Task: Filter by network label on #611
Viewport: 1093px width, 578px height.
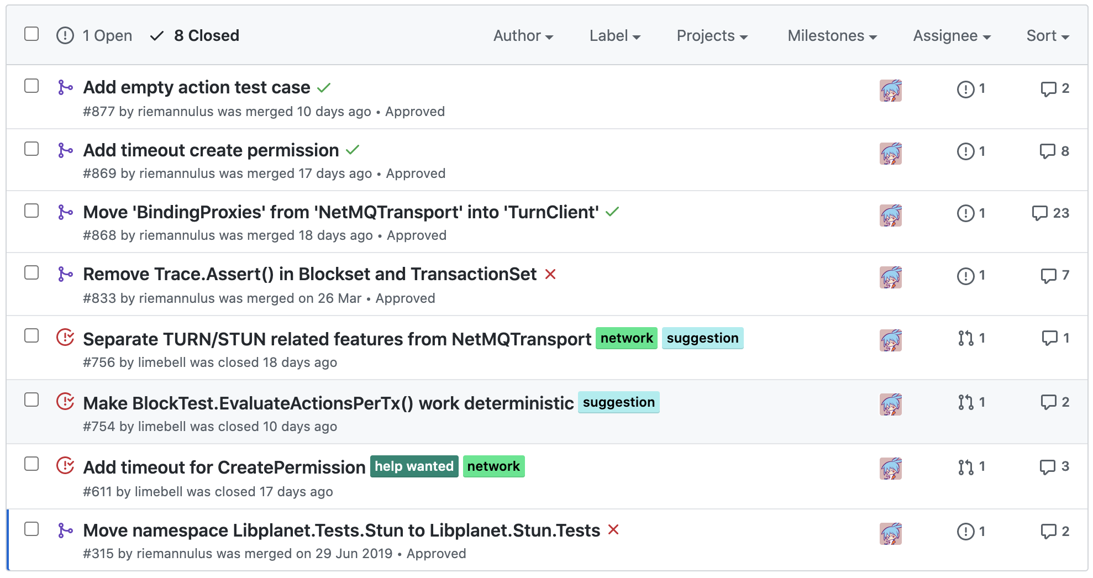Action: 494,466
